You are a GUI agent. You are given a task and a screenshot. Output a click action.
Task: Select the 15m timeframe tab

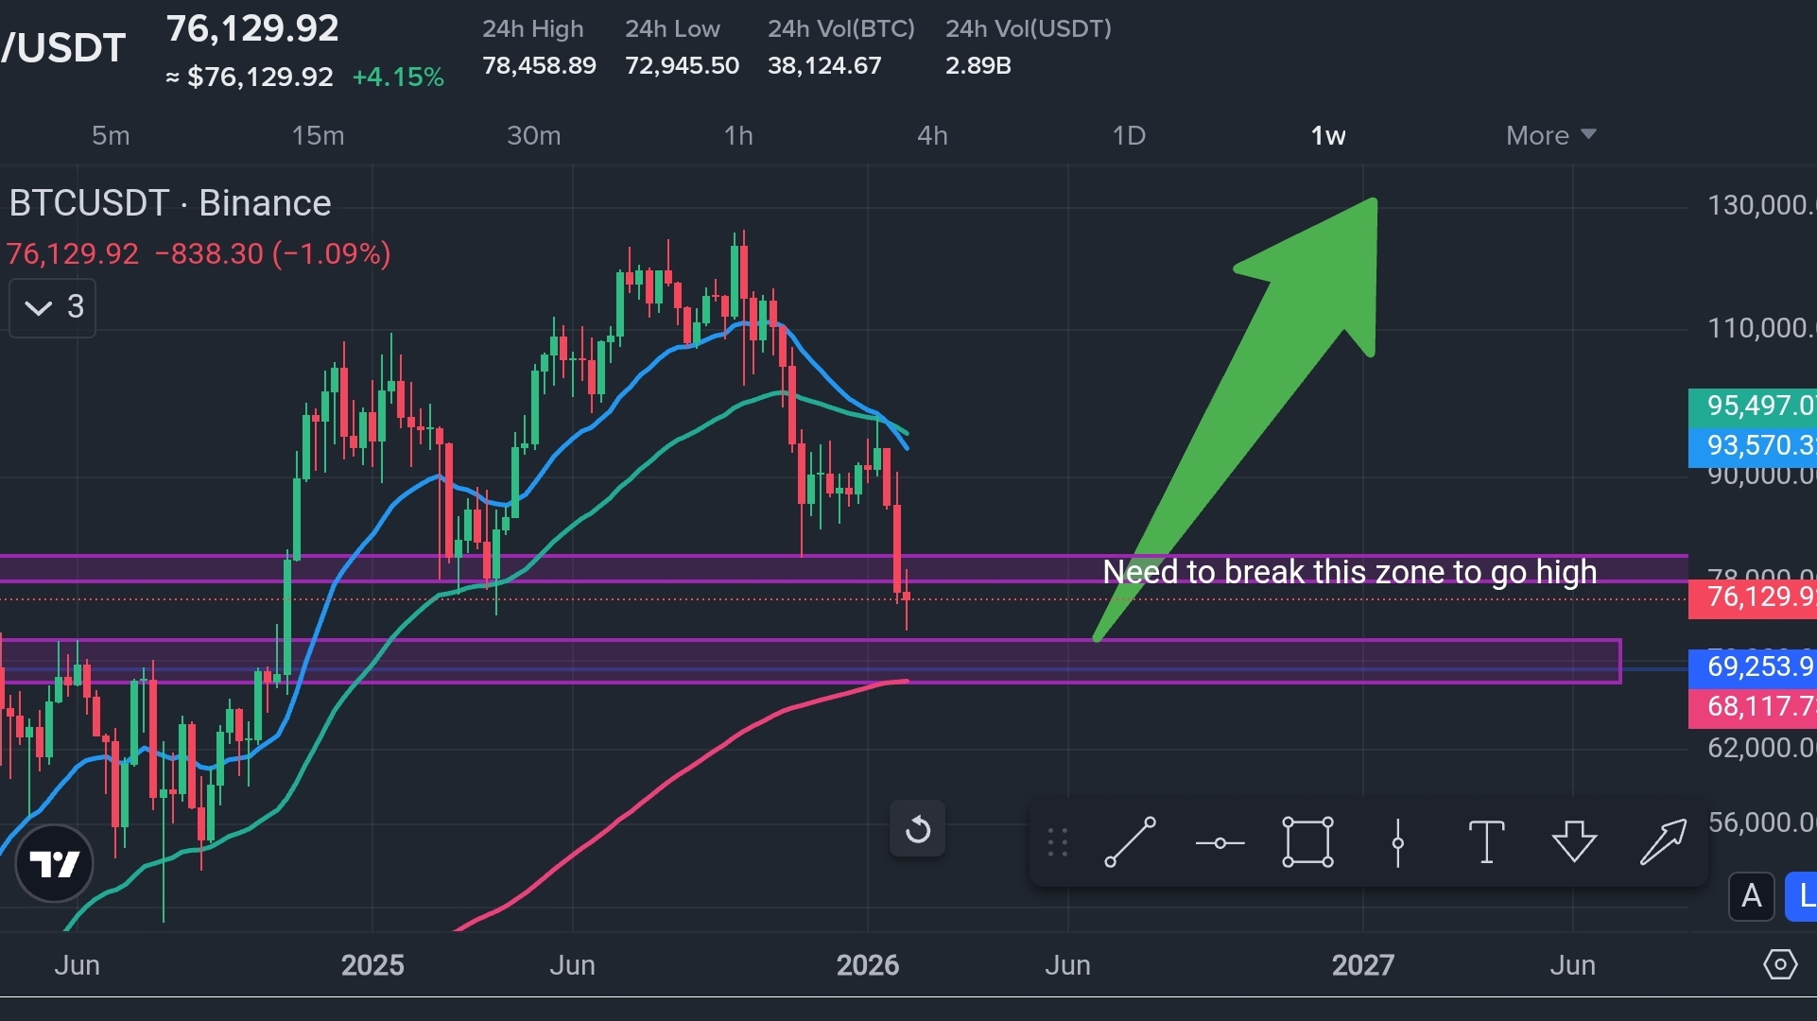pos(318,135)
